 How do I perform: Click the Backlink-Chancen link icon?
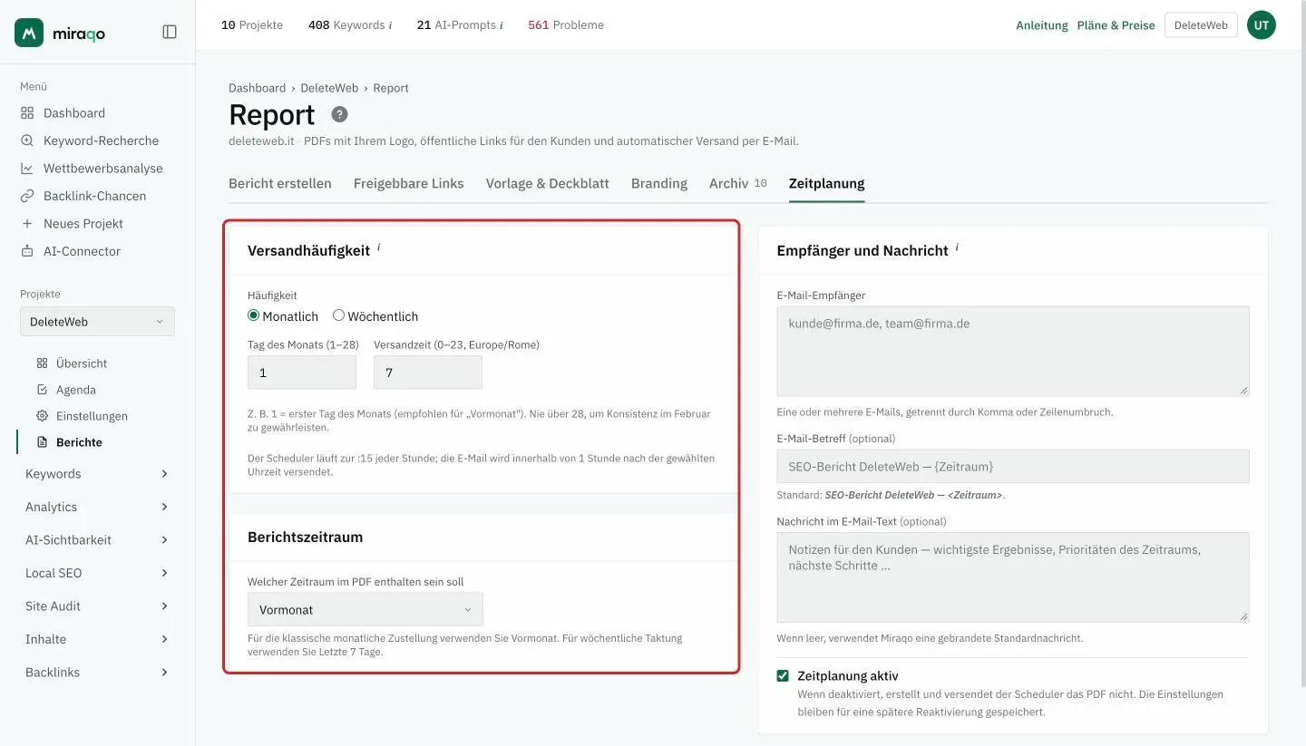click(x=27, y=196)
